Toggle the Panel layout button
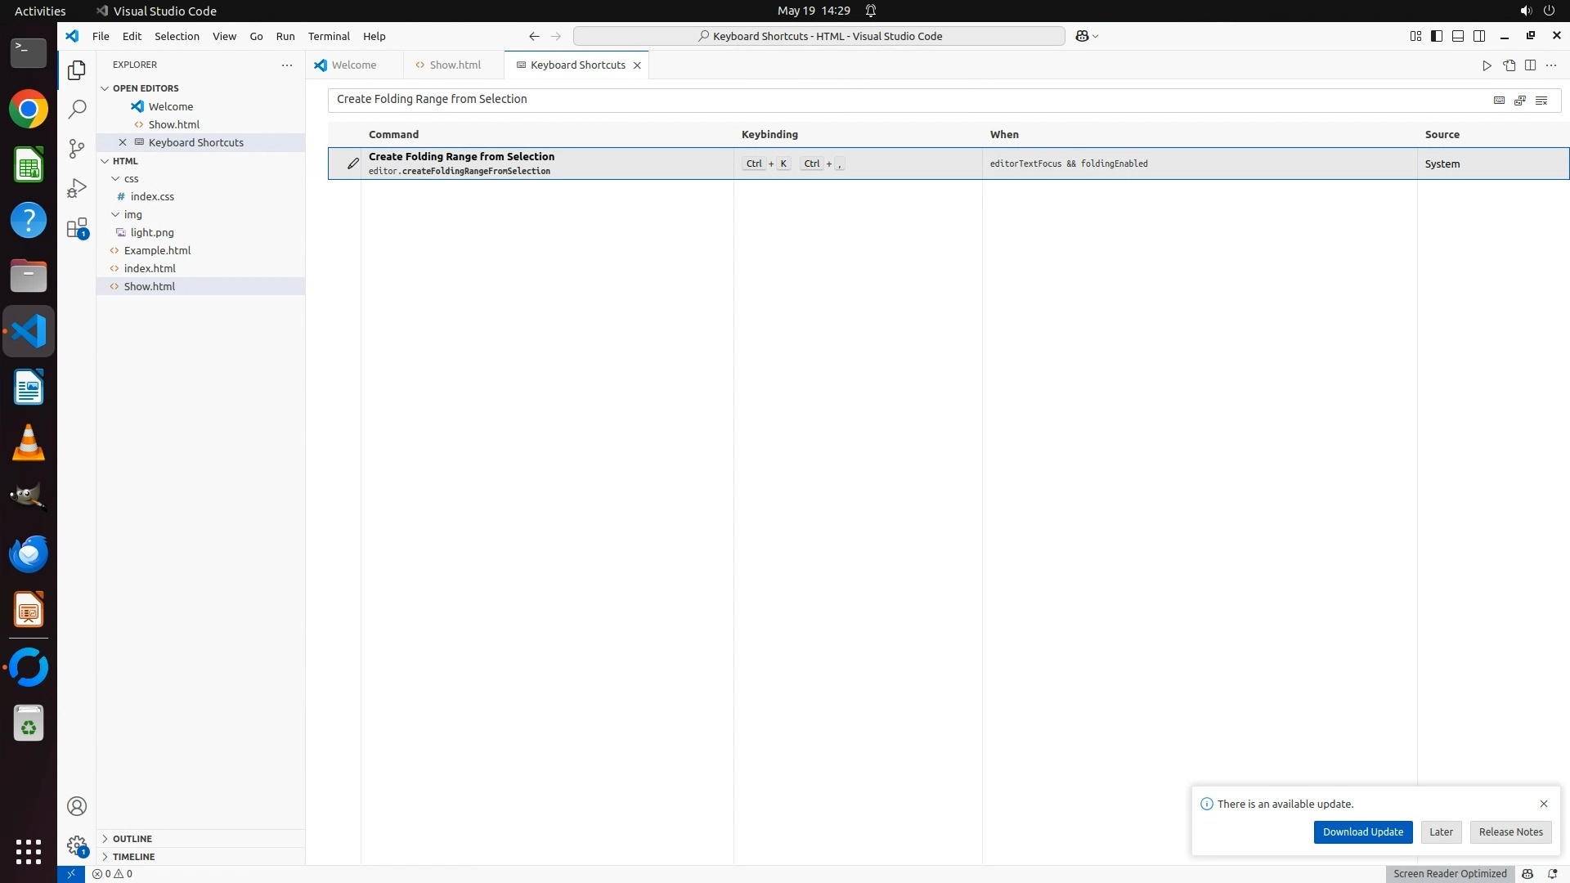 pyautogui.click(x=1458, y=36)
